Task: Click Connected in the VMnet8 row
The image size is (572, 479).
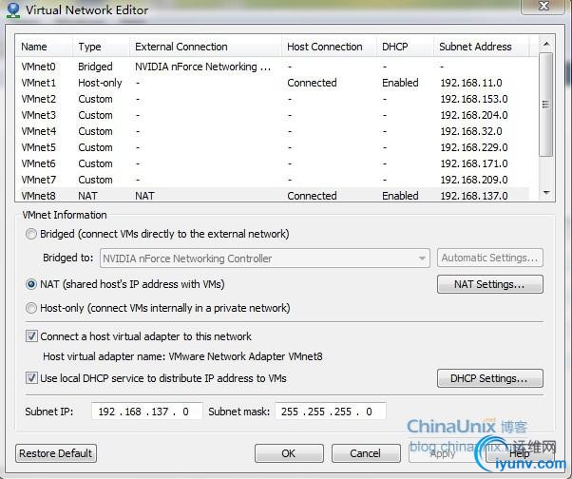Action: [x=312, y=196]
